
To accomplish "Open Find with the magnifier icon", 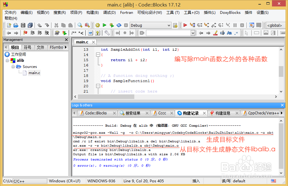I will point(80,25).
